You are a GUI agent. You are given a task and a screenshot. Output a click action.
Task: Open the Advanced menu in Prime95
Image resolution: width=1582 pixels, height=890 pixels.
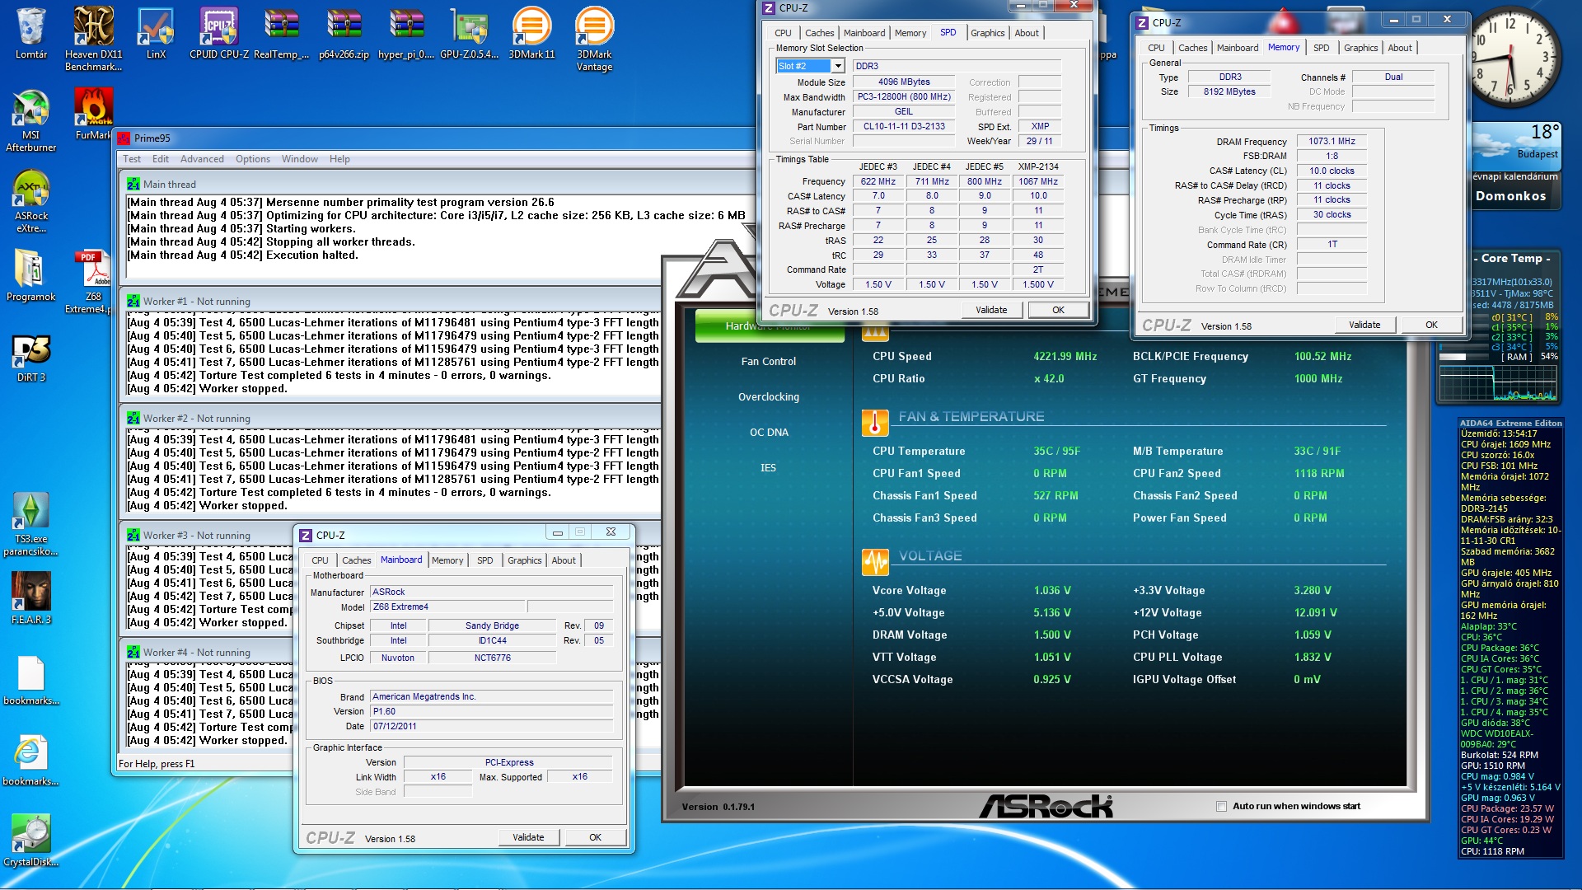click(x=202, y=159)
